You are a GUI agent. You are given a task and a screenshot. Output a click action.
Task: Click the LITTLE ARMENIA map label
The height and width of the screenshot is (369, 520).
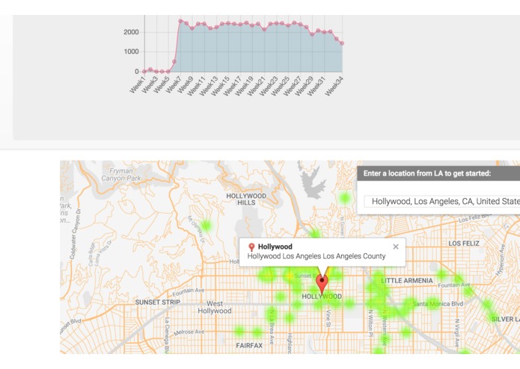tap(406, 281)
